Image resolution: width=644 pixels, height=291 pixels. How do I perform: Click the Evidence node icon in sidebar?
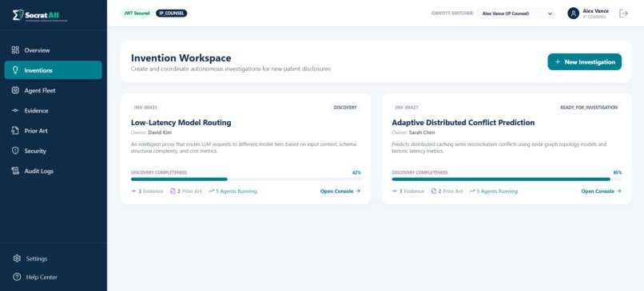(x=15, y=111)
